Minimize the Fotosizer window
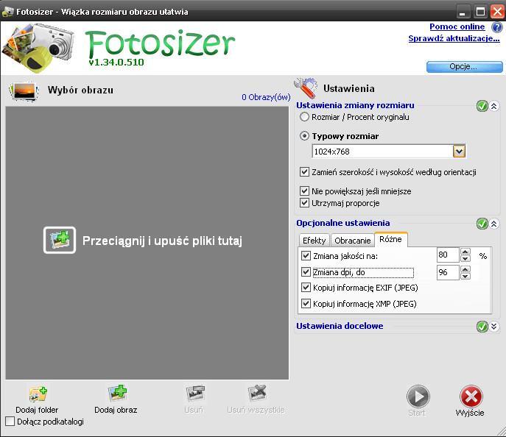The image size is (506, 437). tap(463, 12)
